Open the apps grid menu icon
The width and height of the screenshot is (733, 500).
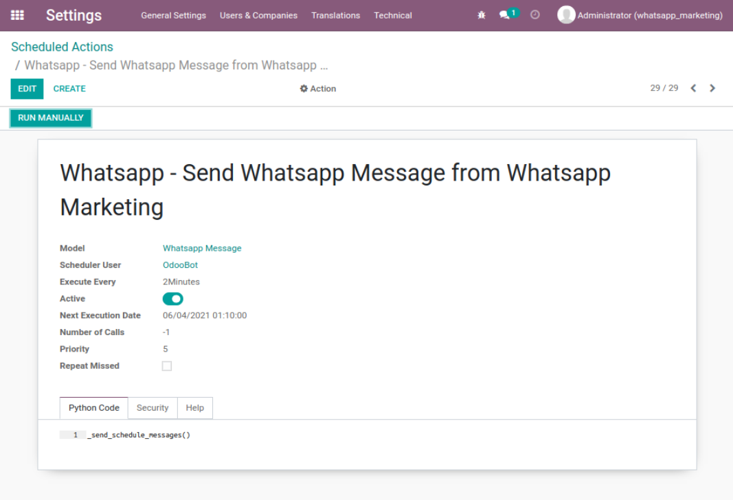click(x=17, y=15)
